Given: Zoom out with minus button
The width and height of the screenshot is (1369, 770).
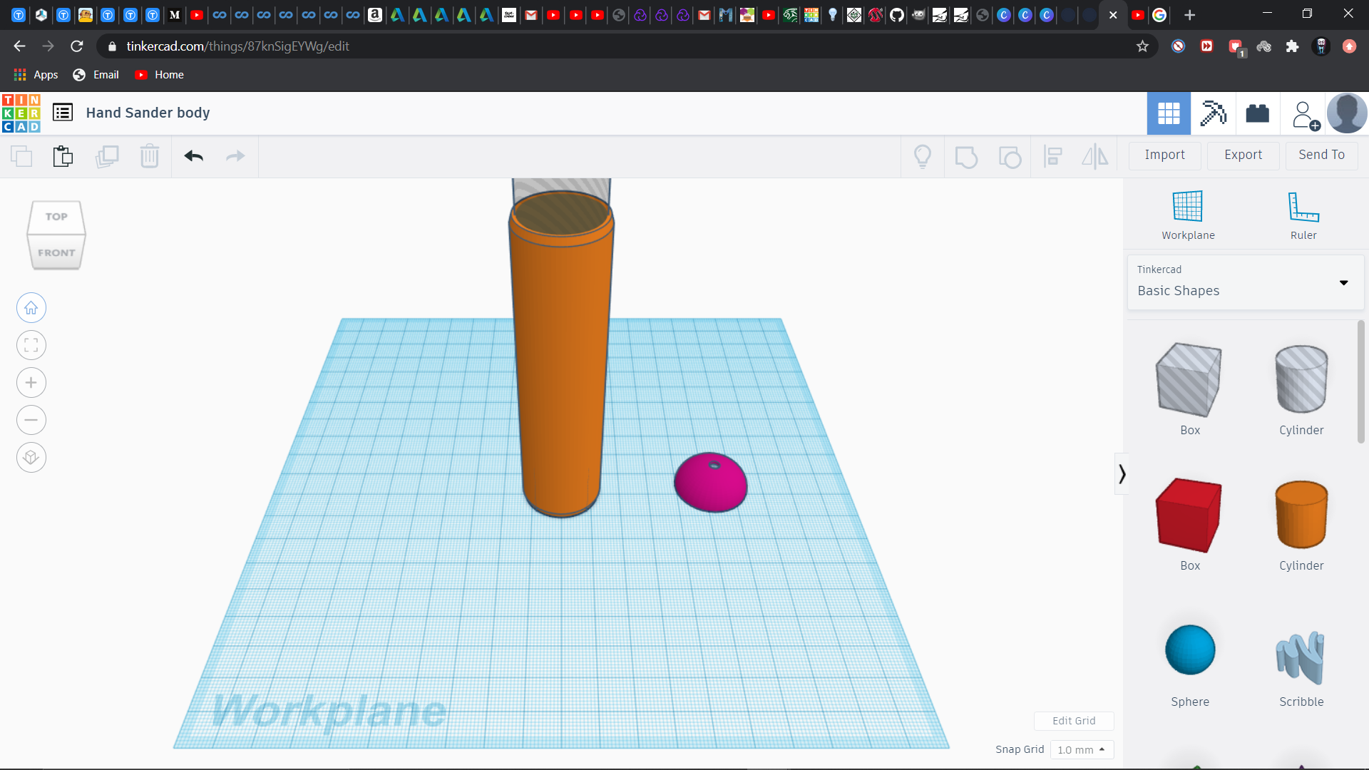Looking at the screenshot, I should [x=31, y=420].
